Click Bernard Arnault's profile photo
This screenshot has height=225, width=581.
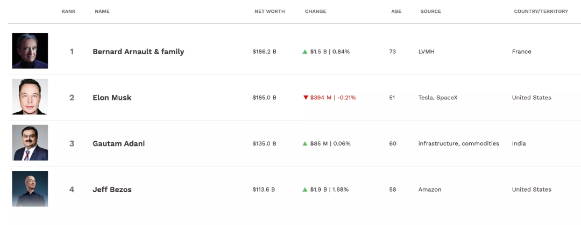coord(30,51)
